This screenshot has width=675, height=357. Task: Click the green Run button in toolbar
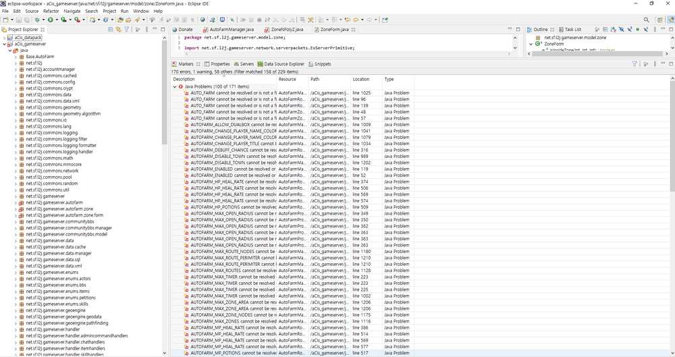[x=50, y=20]
